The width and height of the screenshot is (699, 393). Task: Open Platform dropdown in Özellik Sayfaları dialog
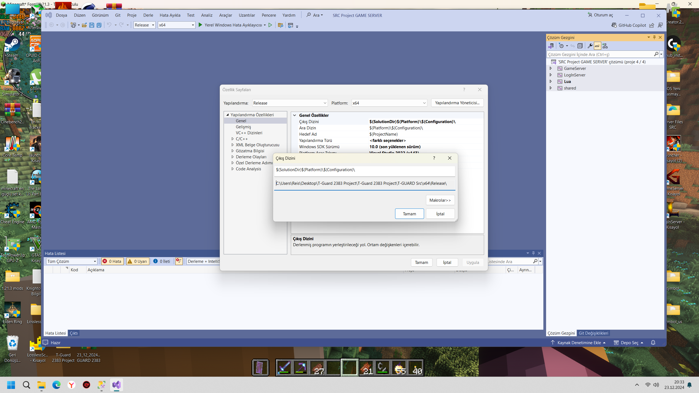[x=389, y=103]
